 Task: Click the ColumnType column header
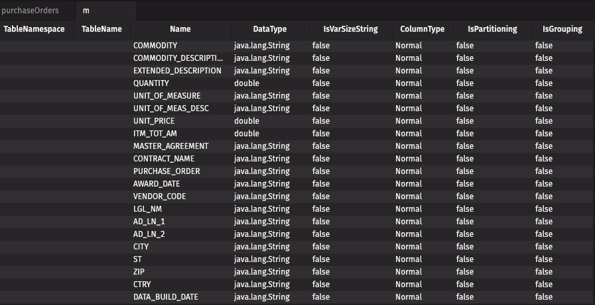(x=423, y=29)
